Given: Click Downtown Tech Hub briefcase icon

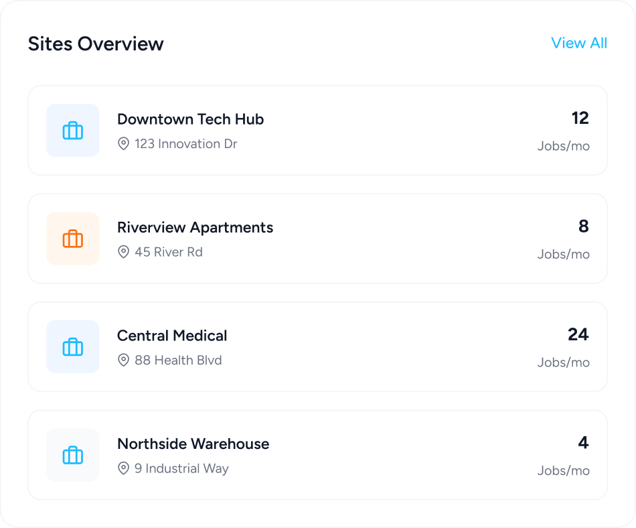Looking at the screenshot, I should click(x=73, y=131).
